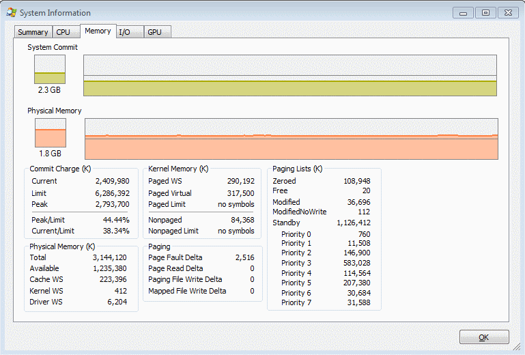Select the Memory tab
The image size is (525, 355).
(98, 31)
